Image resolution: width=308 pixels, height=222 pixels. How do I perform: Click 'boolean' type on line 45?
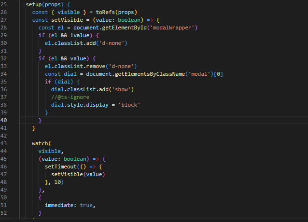point(75,159)
